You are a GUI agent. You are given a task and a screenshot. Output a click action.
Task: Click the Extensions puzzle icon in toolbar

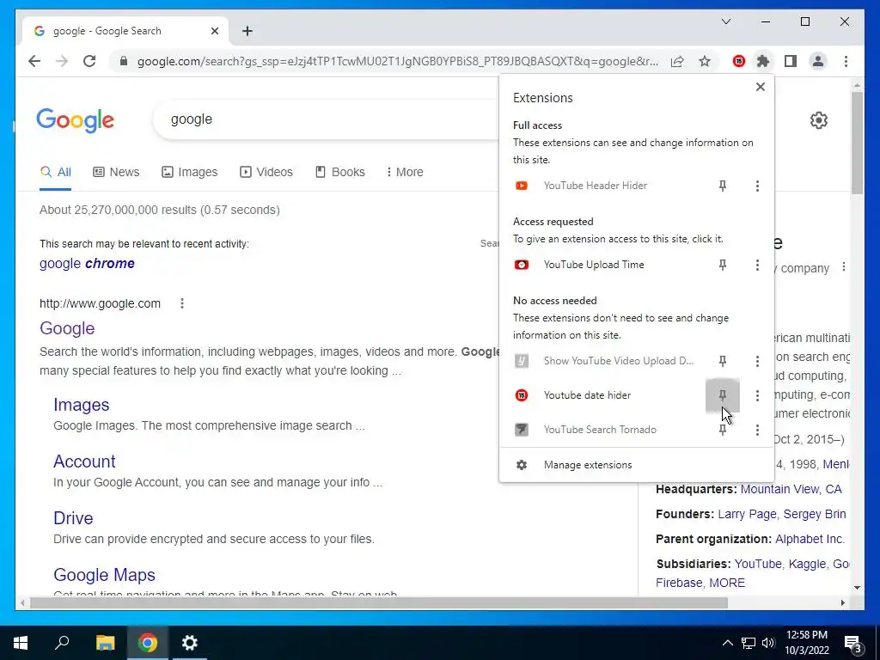coord(763,61)
